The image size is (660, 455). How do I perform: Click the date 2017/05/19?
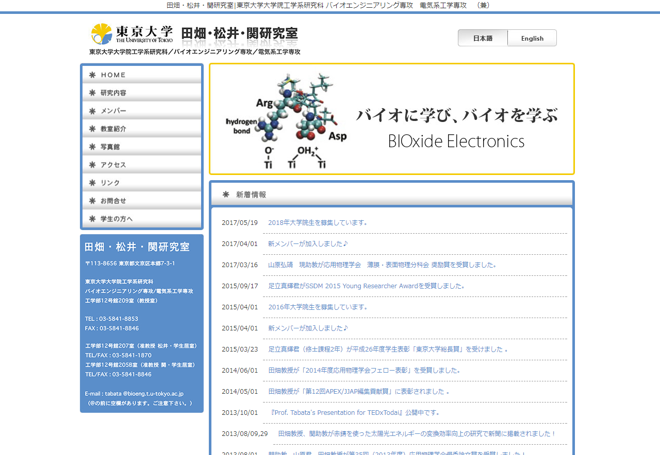click(x=240, y=223)
